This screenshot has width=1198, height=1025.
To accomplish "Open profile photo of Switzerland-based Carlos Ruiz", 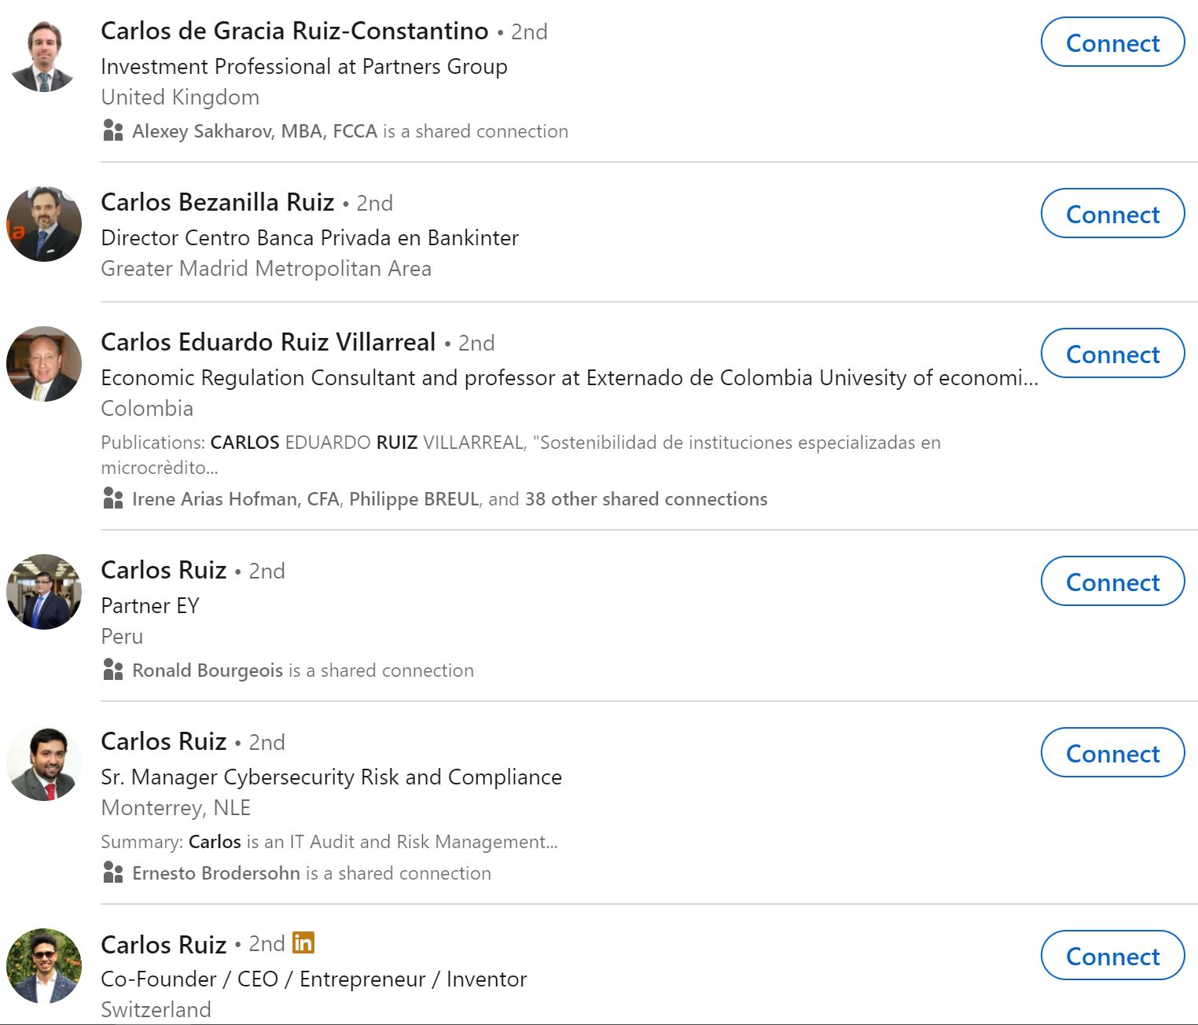I will click(44, 966).
